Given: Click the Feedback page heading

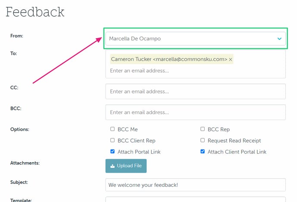Looking at the screenshot, I should [35, 12].
